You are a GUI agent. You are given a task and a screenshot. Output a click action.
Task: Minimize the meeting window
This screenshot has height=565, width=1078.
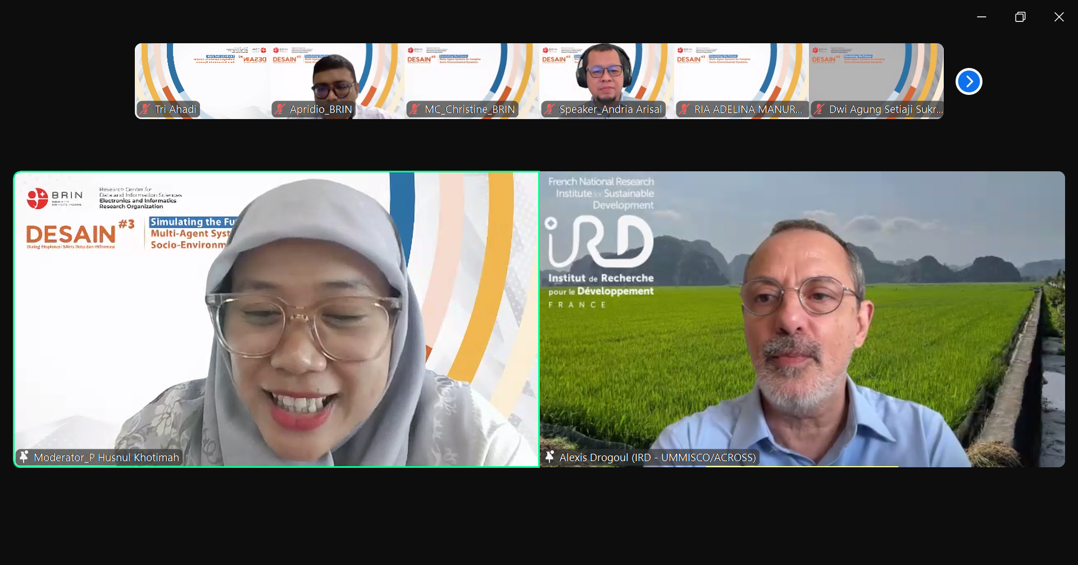[981, 17]
